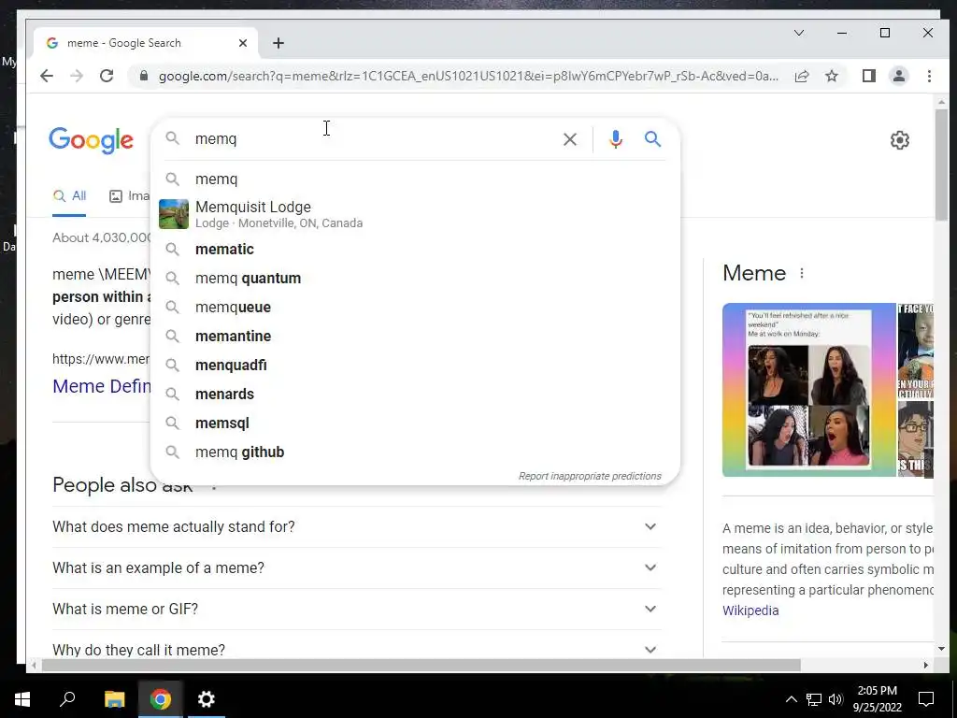Open the Meme Definition result link

tap(102, 386)
